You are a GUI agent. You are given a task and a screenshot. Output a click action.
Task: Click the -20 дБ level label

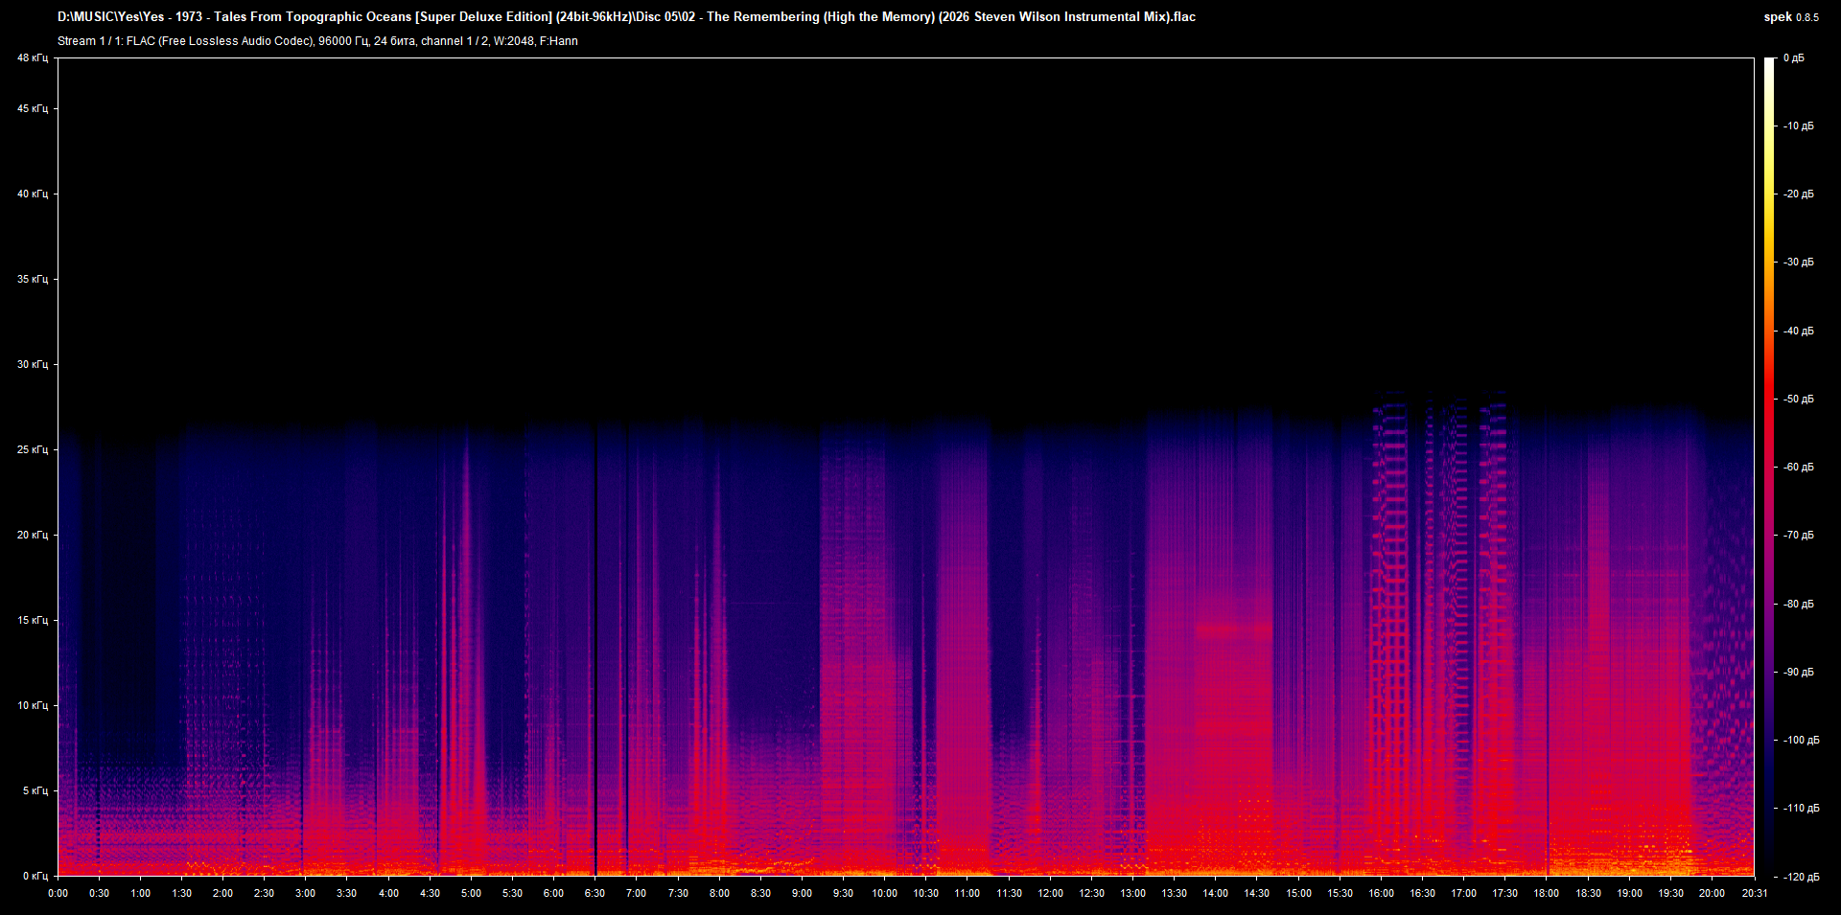click(1799, 194)
